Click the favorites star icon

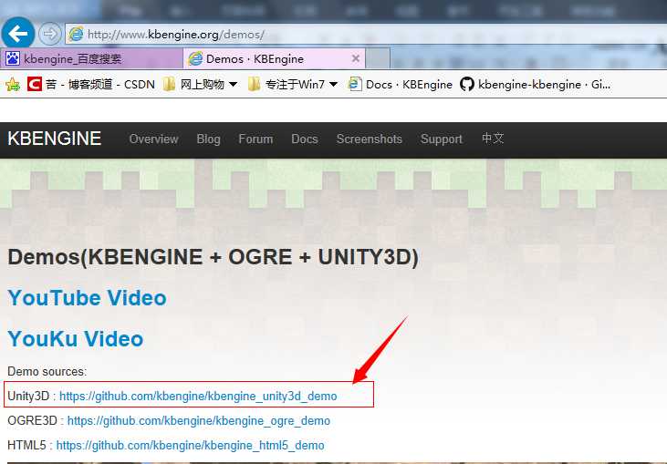pyautogui.click(x=13, y=84)
